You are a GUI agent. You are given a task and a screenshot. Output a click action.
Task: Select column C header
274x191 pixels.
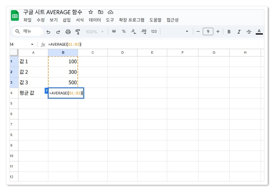click(93, 52)
